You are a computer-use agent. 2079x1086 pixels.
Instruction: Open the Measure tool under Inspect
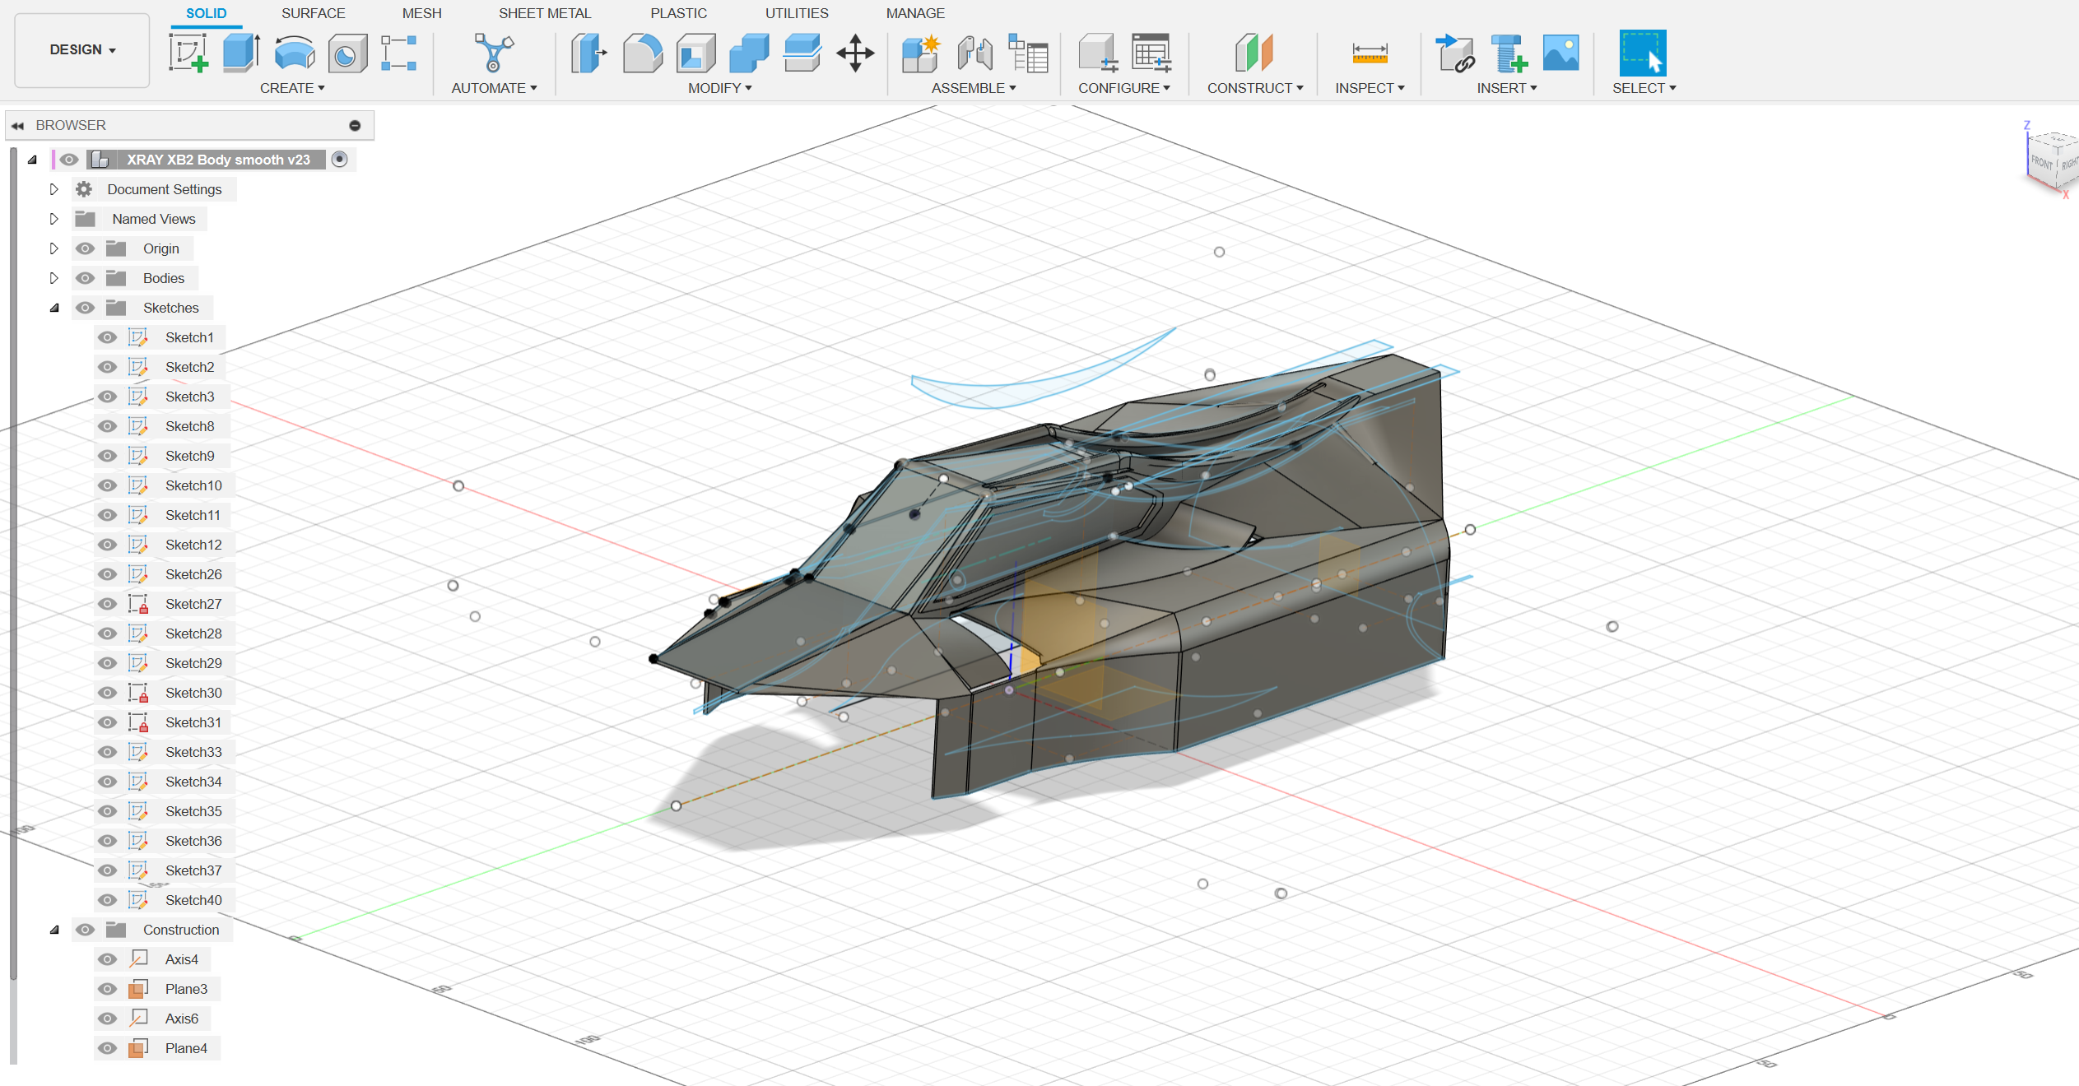pos(1369,52)
